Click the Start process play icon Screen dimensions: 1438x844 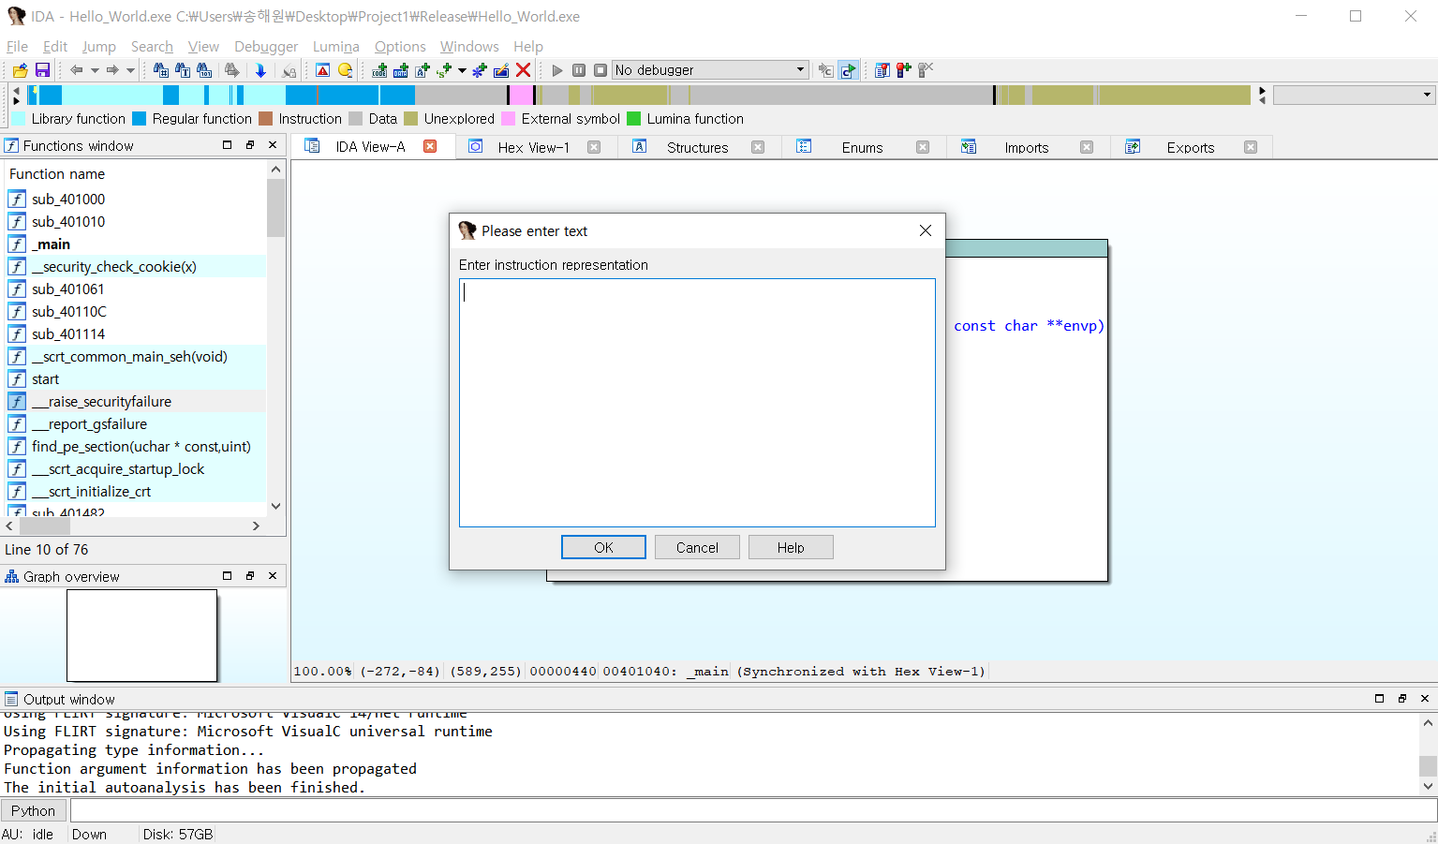(x=557, y=70)
